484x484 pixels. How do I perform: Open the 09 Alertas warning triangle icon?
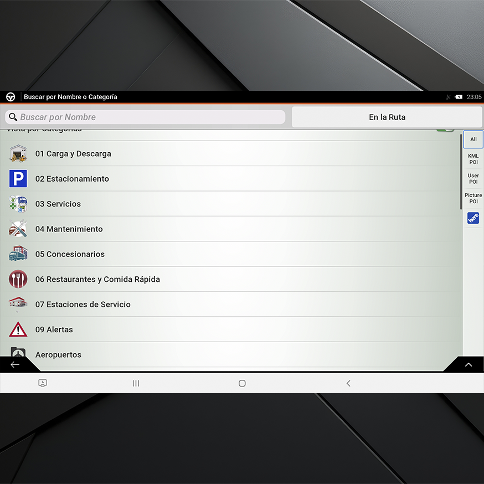(x=18, y=329)
